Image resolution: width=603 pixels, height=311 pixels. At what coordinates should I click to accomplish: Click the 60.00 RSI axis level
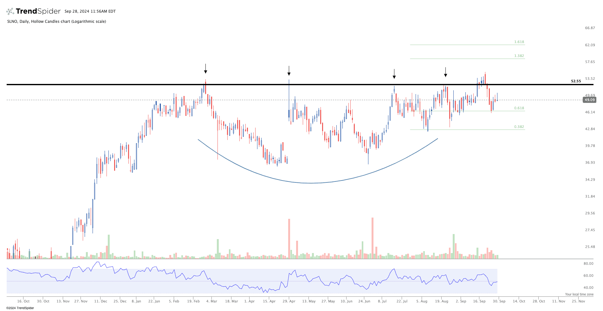pos(588,276)
